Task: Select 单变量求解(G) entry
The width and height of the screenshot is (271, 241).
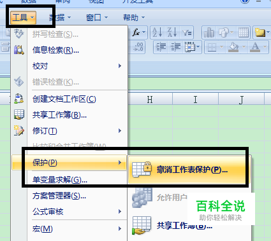Action: click(x=70, y=180)
